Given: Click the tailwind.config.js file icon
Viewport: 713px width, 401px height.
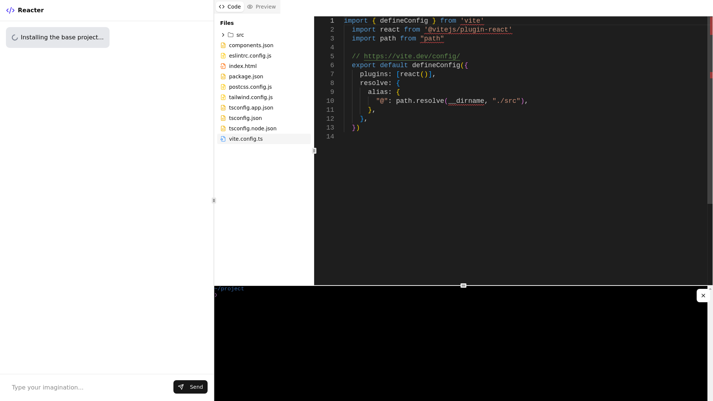Looking at the screenshot, I should pos(223,97).
